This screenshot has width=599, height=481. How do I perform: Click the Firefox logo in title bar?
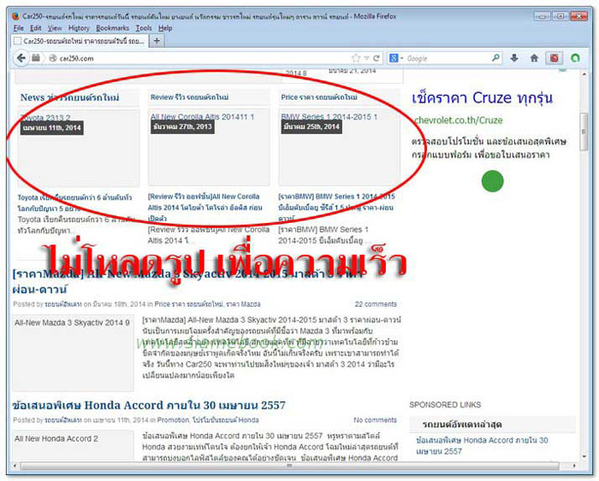click(15, 16)
